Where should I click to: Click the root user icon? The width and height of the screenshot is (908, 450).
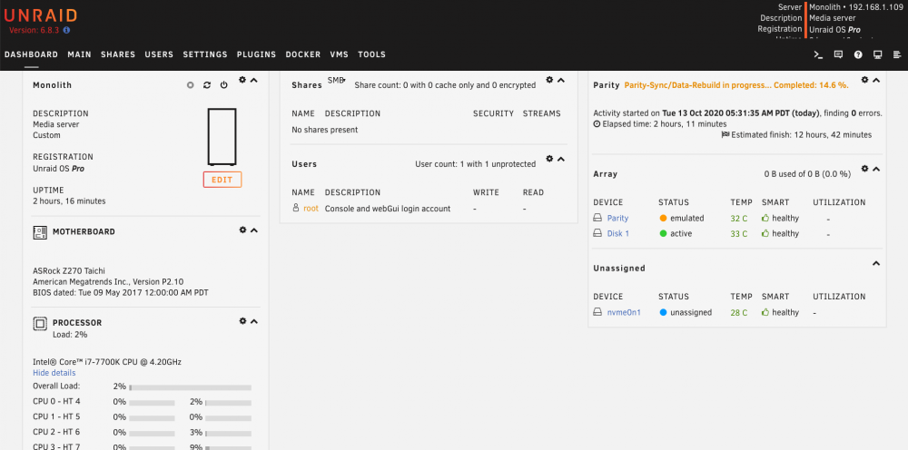click(296, 208)
